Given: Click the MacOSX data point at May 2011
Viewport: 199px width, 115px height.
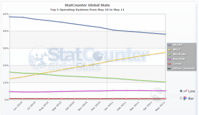Looking at the screenshot, I should tap(165, 91).
